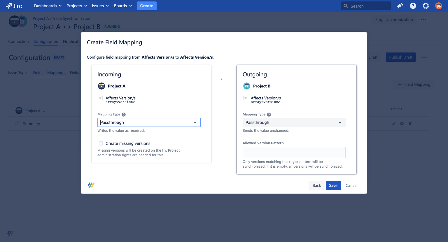
Task: Click the Mapping Type help icon in Incoming panel
Action: (x=123, y=114)
